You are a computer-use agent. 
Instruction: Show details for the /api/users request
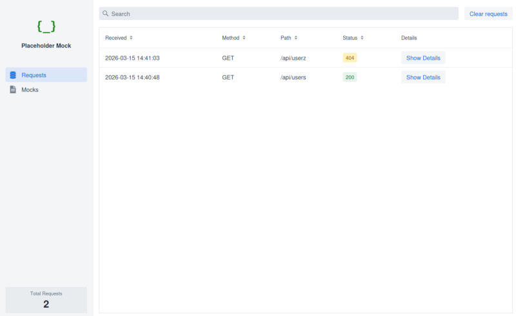coord(423,77)
